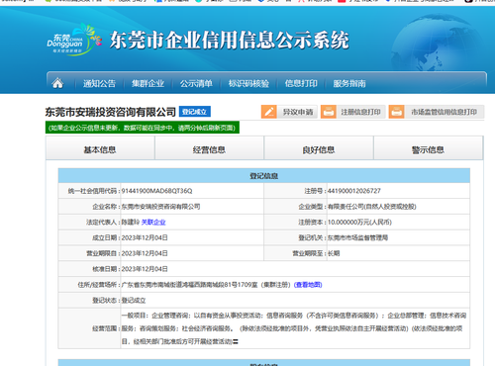Click the 法定代表人 label

click(x=103, y=223)
